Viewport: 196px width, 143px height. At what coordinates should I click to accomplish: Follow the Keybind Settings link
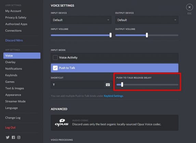point(114,96)
